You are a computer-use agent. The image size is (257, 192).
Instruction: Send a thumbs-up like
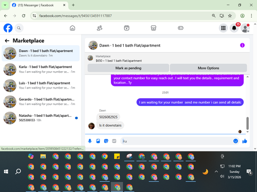pos(245,141)
